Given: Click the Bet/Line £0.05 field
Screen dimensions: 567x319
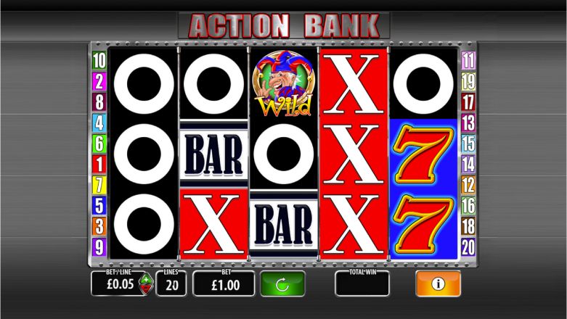Looking at the screenshot, I should pos(119,284).
